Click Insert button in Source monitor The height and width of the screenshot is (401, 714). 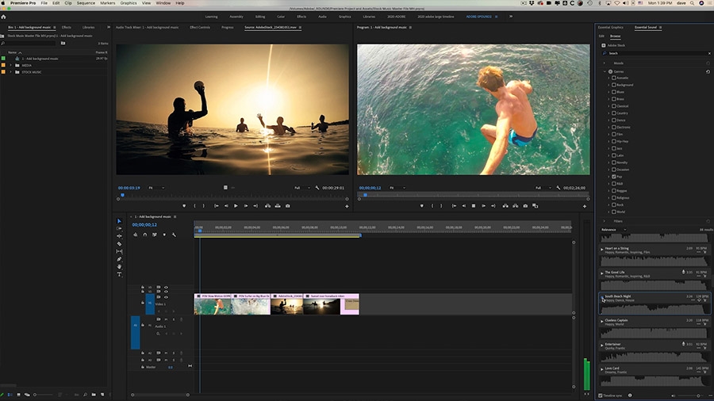pyautogui.click(x=268, y=206)
